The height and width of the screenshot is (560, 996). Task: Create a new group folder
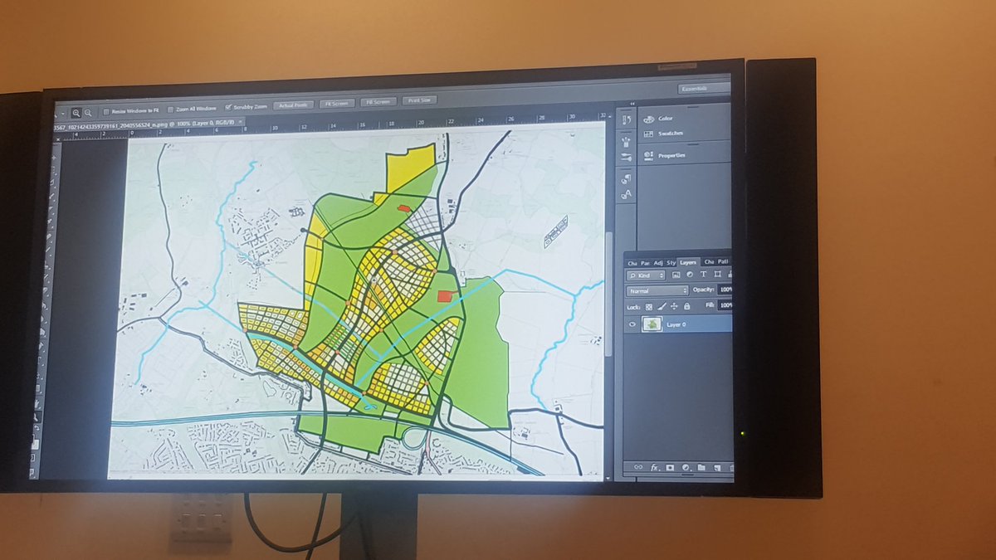pos(701,468)
